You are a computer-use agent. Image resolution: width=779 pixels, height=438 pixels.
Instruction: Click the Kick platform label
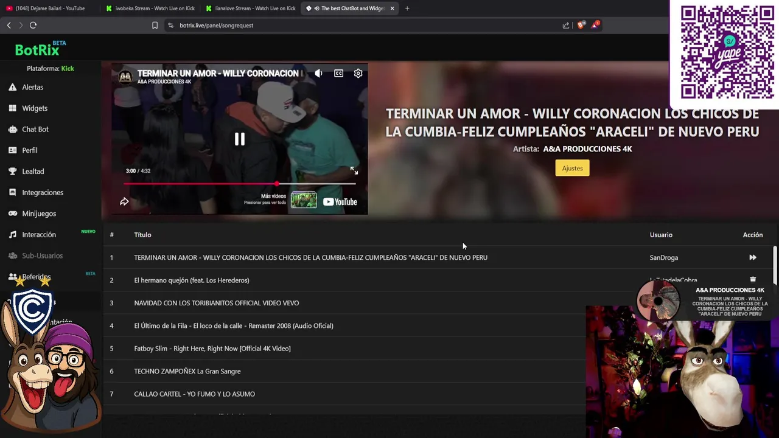coord(68,69)
